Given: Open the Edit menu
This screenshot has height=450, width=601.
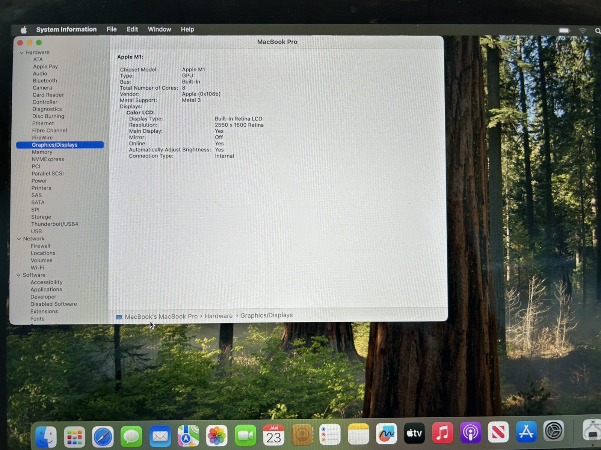Looking at the screenshot, I should click(132, 29).
